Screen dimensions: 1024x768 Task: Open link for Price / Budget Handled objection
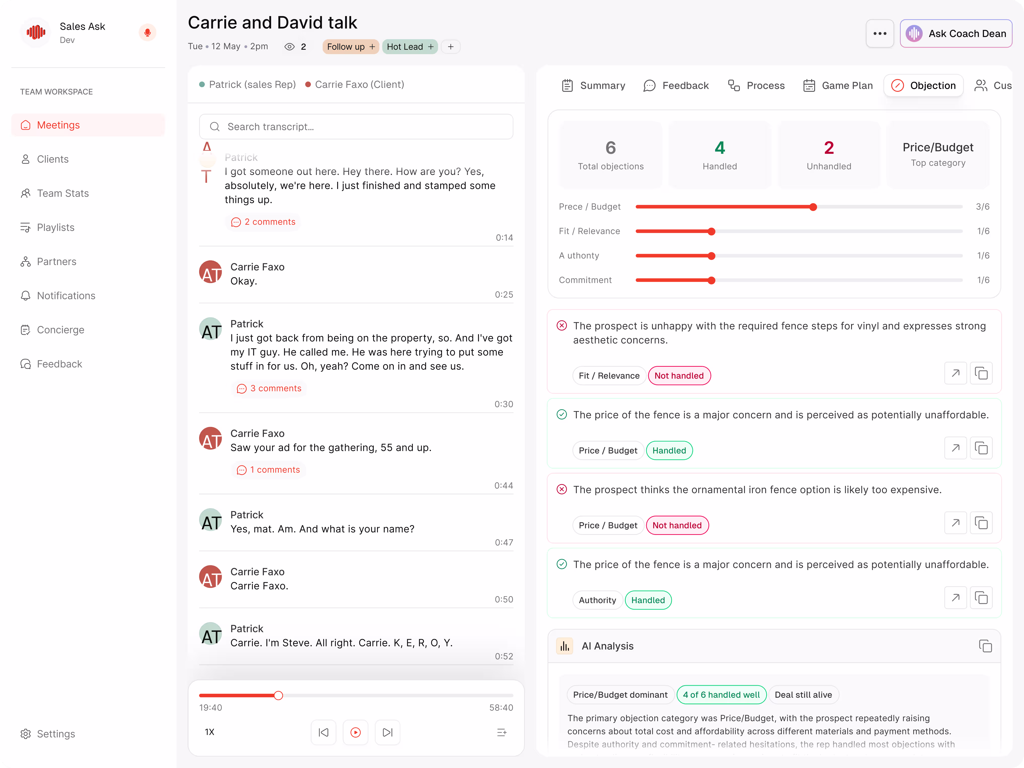coord(956,448)
